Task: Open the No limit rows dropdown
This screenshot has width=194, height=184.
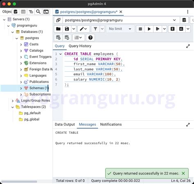Action: 120,29
